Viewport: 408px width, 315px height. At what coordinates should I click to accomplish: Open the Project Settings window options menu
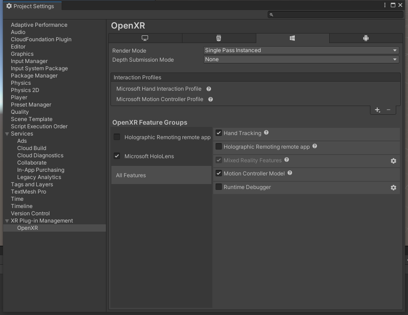point(385,5)
